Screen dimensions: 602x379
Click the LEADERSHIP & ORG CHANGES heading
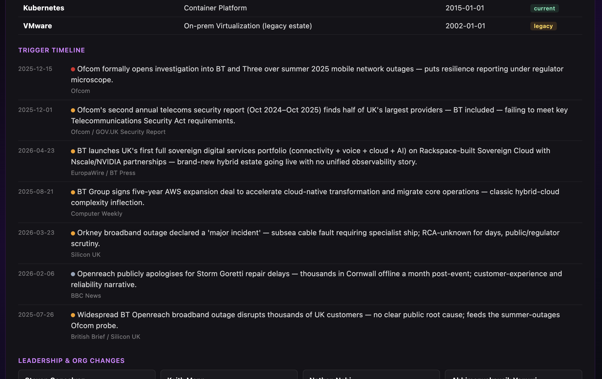coord(71,361)
